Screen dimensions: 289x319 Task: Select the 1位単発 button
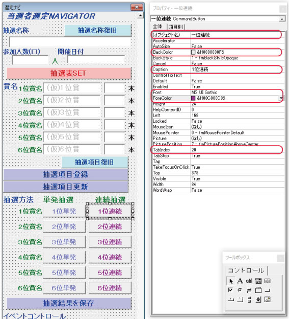[64, 211]
